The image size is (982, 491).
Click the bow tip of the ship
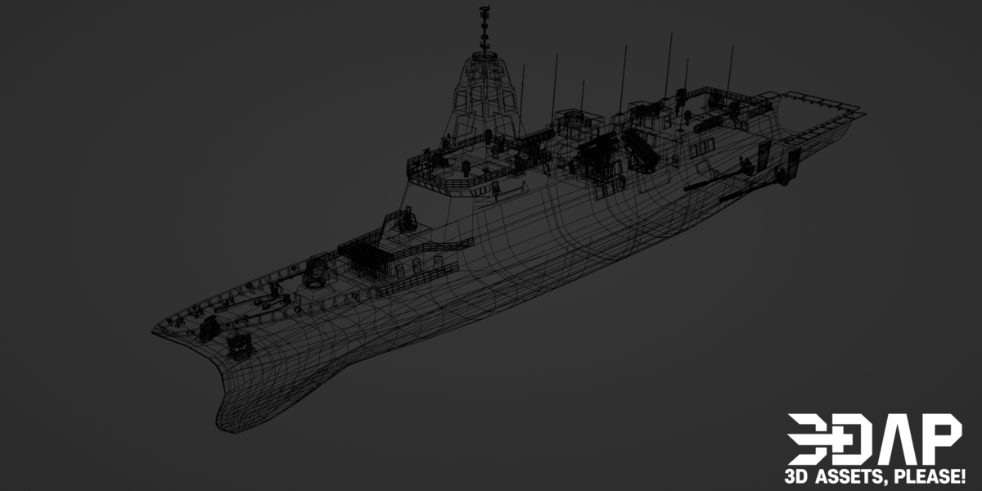[158, 329]
